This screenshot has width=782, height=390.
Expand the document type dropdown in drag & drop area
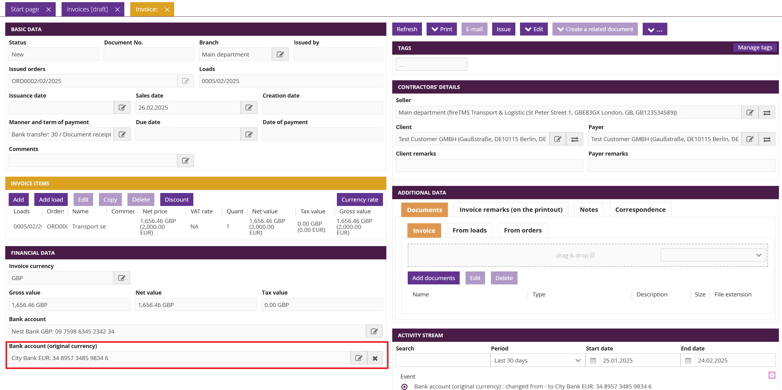pos(713,255)
